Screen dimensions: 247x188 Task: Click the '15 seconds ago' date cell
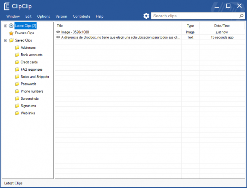pos(222,37)
